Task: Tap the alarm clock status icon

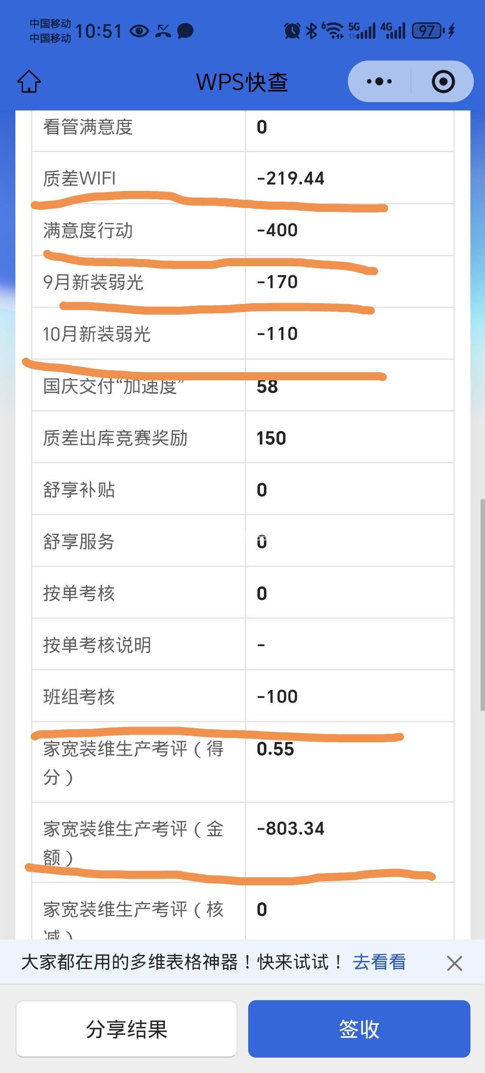Action: (x=292, y=31)
